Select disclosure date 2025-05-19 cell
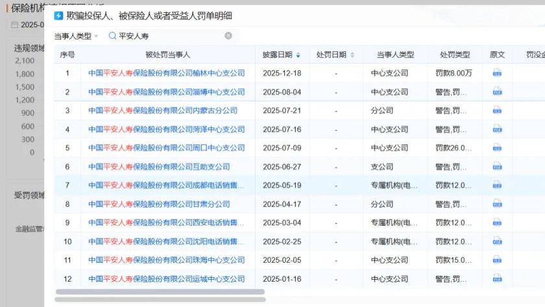 click(282, 186)
